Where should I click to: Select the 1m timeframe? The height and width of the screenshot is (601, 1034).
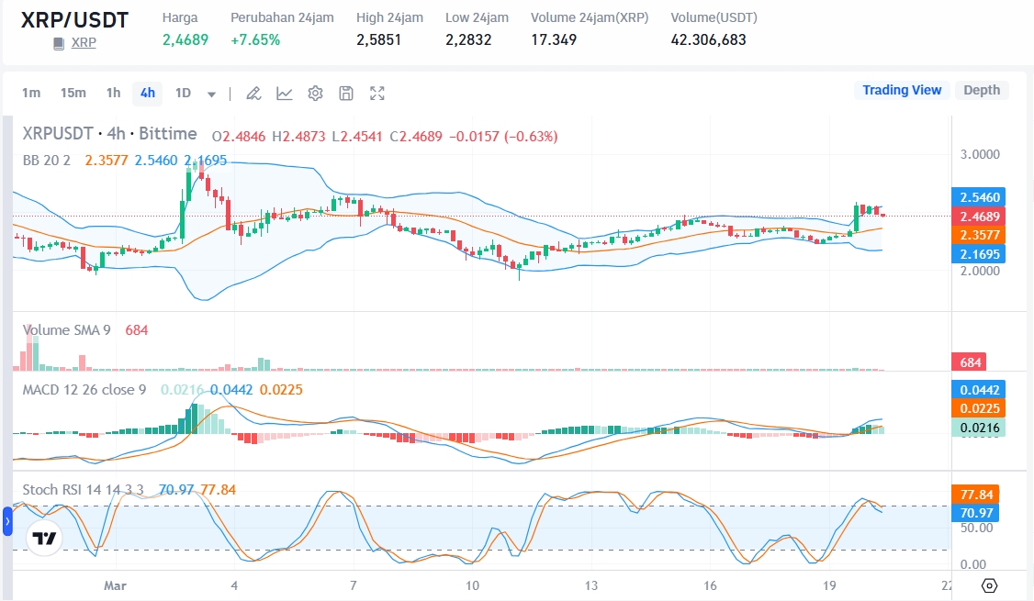pyautogui.click(x=31, y=93)
